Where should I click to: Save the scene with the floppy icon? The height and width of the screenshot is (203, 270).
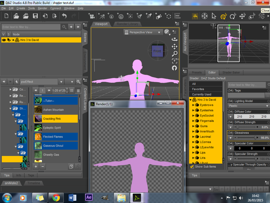click(x=35, y=16)
